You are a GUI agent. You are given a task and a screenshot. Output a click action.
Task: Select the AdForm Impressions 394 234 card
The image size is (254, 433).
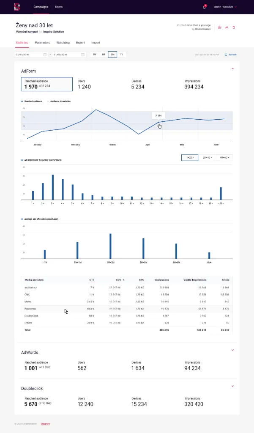[x=194, y=85]
